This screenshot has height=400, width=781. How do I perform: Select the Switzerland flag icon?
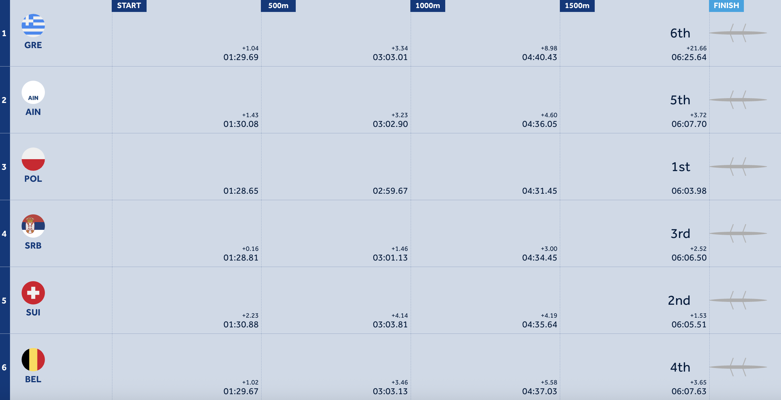coord(33,293)
